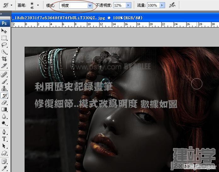The height and width of the screenshot is (172, 219).
Task: Select the Crop tool
Action: (x=4, y=59)
